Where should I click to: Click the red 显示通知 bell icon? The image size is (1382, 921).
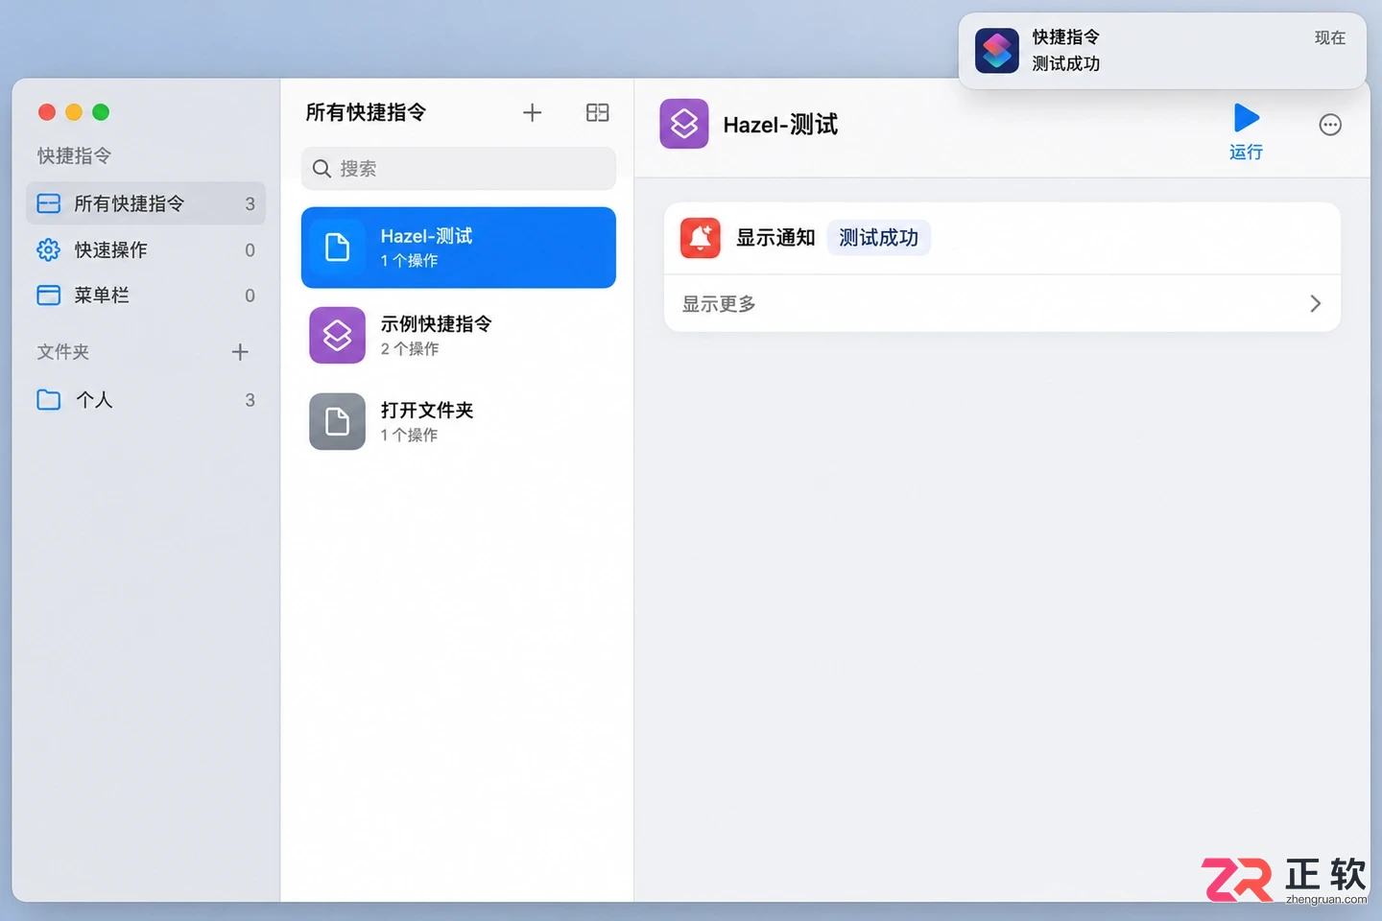point(701,237)
